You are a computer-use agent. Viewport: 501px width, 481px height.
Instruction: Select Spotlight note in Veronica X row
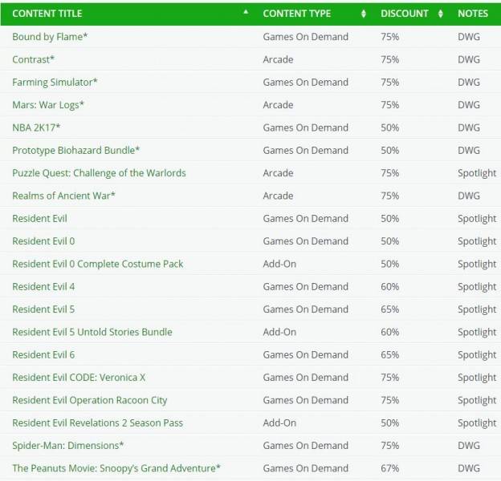pyautogui.click(x=477, y=378)
